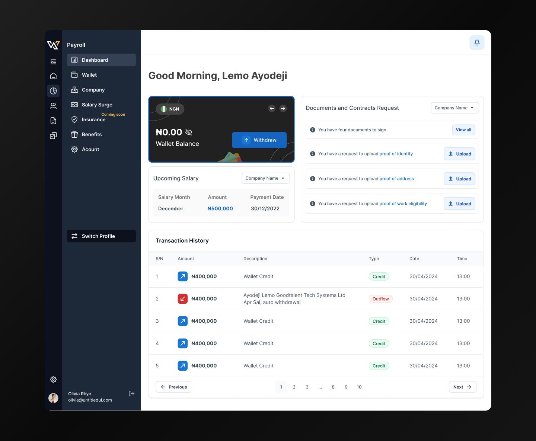
Task: Show the next wallet card with right arrow
Action: [x=283, y=108]
